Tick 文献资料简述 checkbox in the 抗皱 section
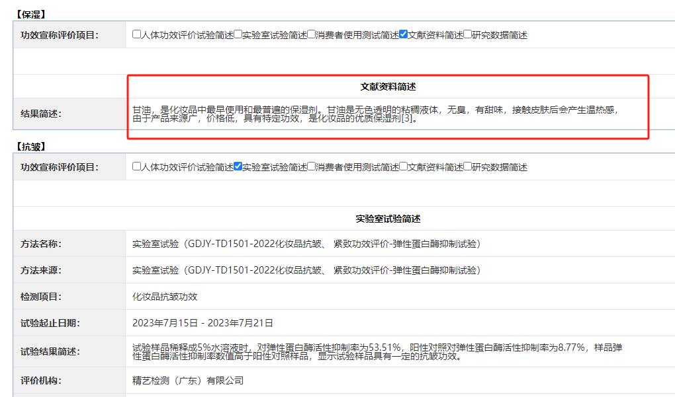The width and height of the screenshot is (675, 397). click(404, 166)
